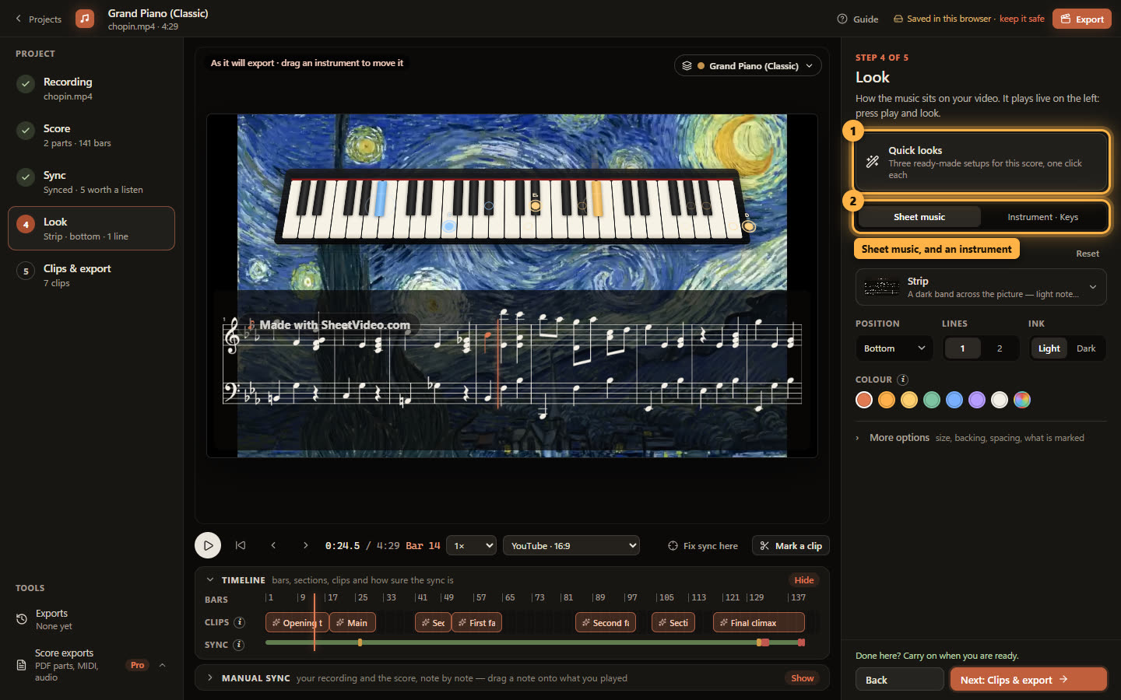The height and width of the screenshot is (700, 1121).
Task: Click the Score exports document icon
Action: click(x=22, y=665)
